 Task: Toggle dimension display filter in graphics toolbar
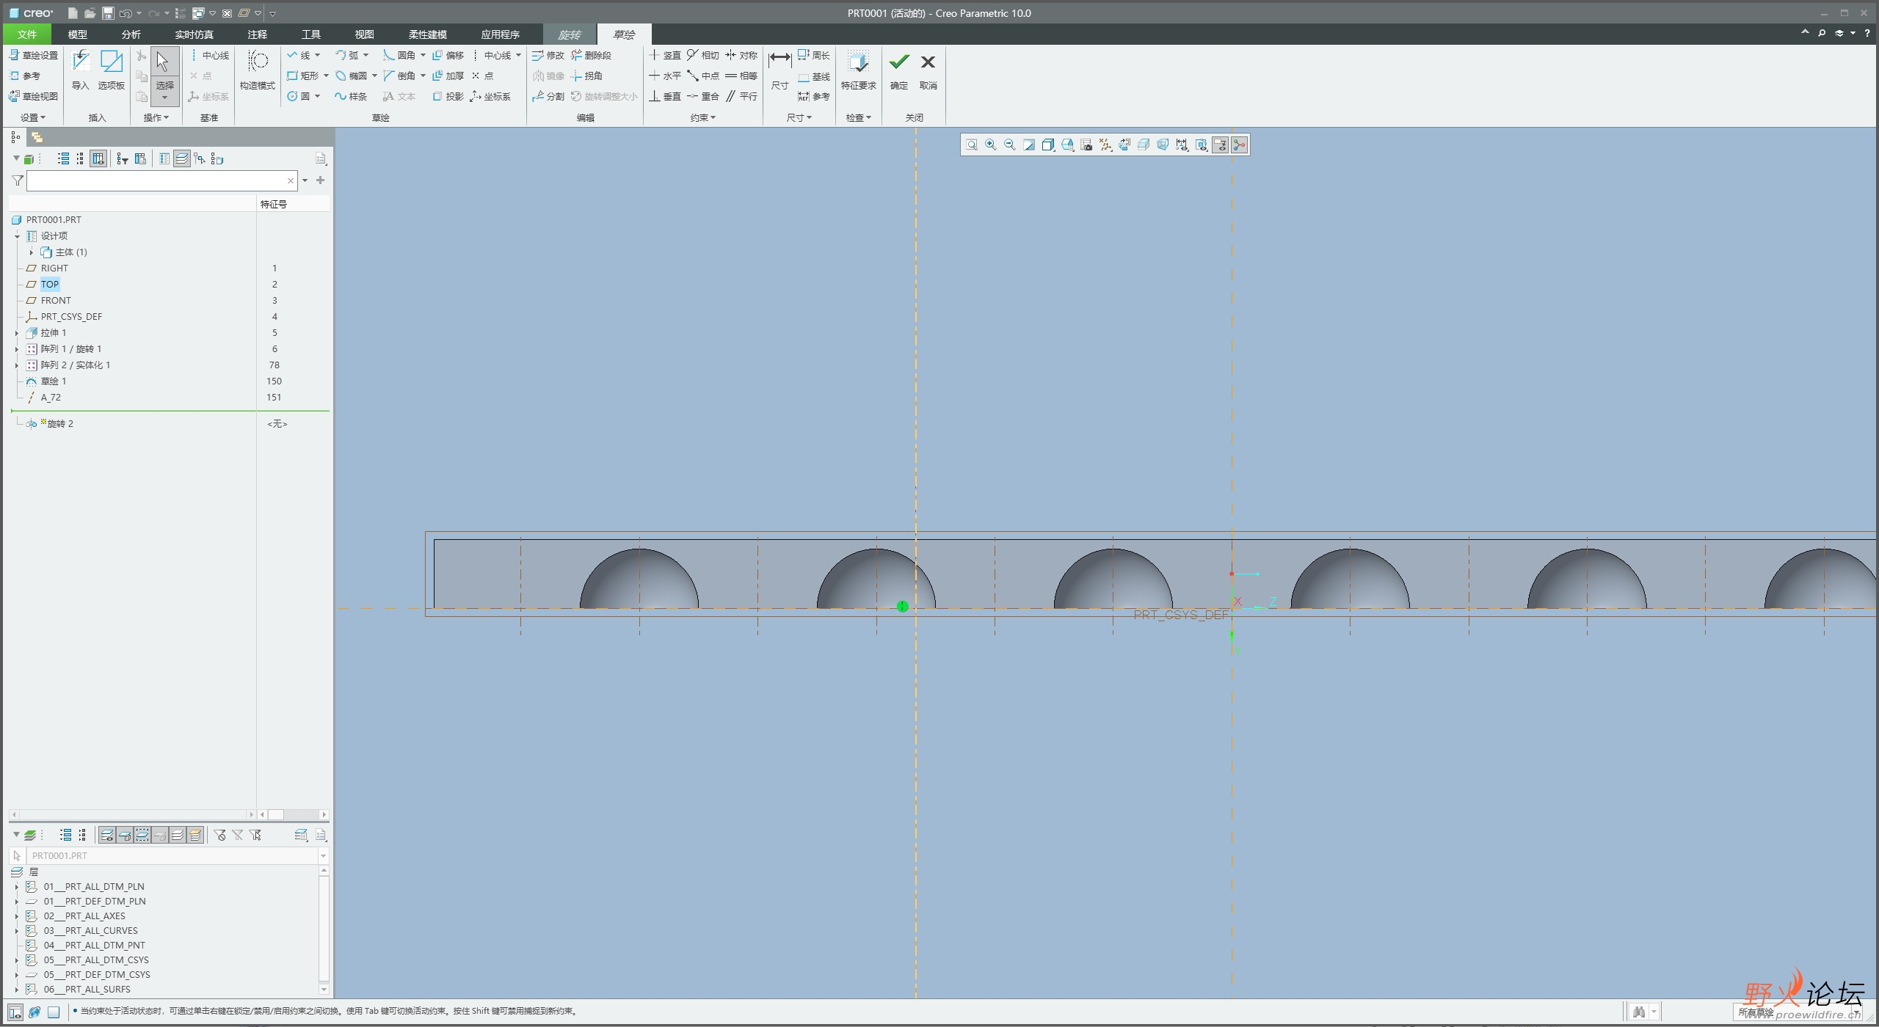click(1182, 145)
